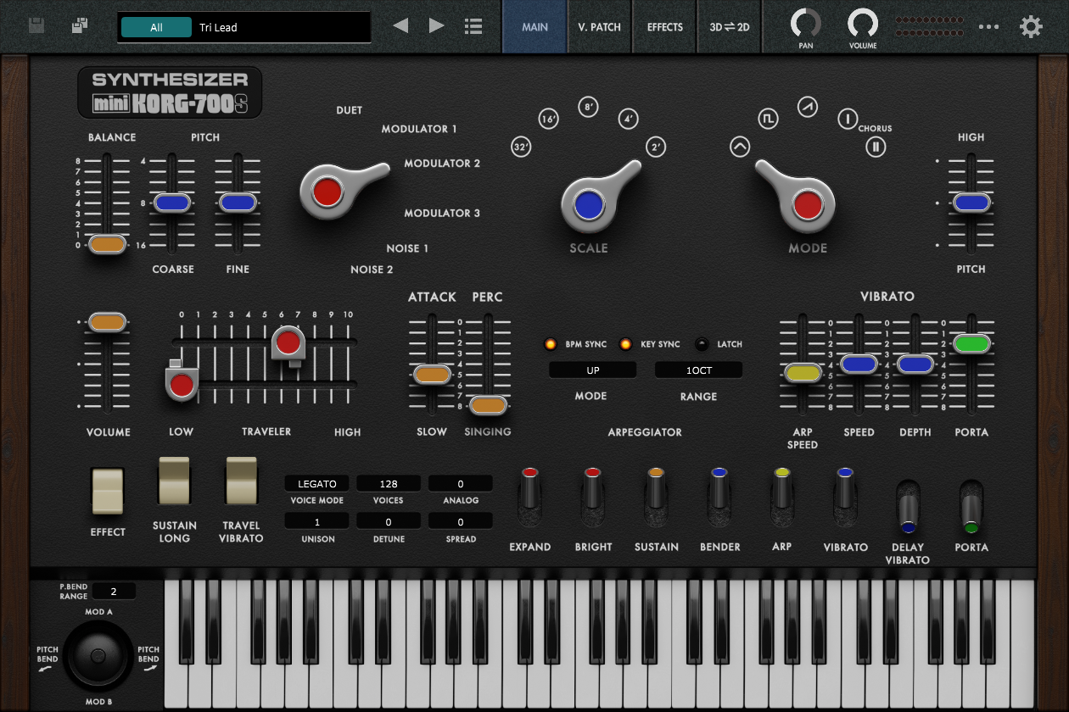Click the save-as preset copy icon
The width and height of the screenshot is (1069, 712).
pyautogui.click(x=79, y=25)
